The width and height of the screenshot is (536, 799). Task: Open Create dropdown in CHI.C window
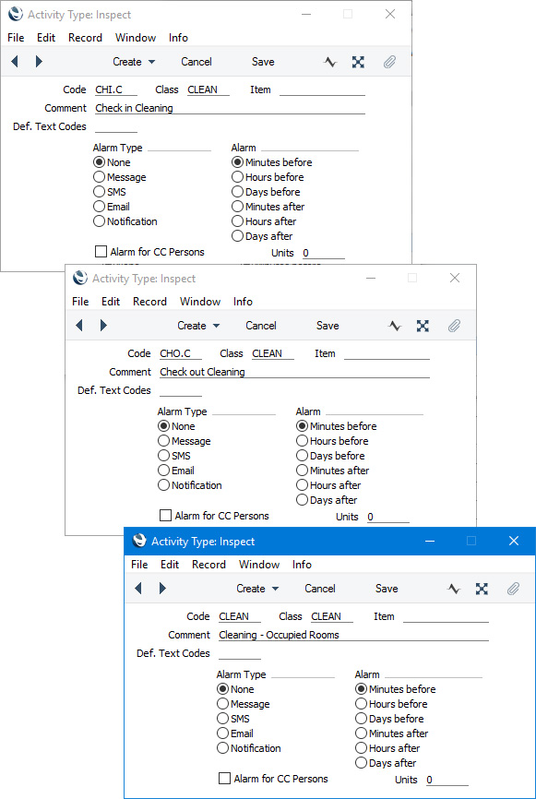[134, 62]
